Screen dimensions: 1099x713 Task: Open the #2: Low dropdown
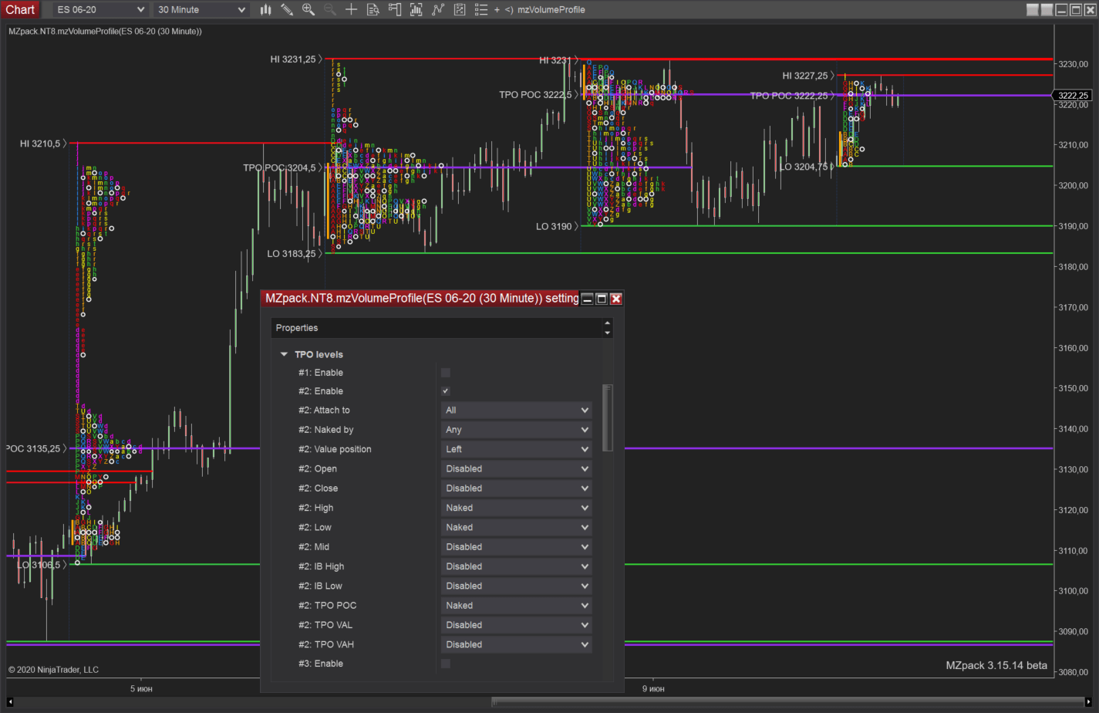(x=517, y=528)
